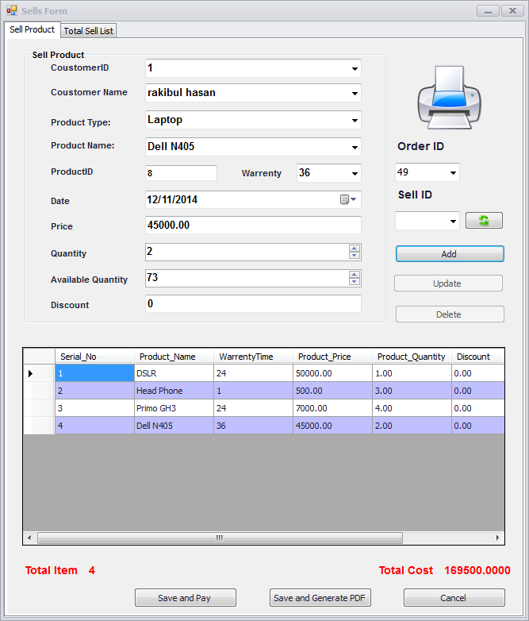Click the 50000.00 price cell
Image resolution: width=529 pixels, height=621 pixels.
[332, 373]
